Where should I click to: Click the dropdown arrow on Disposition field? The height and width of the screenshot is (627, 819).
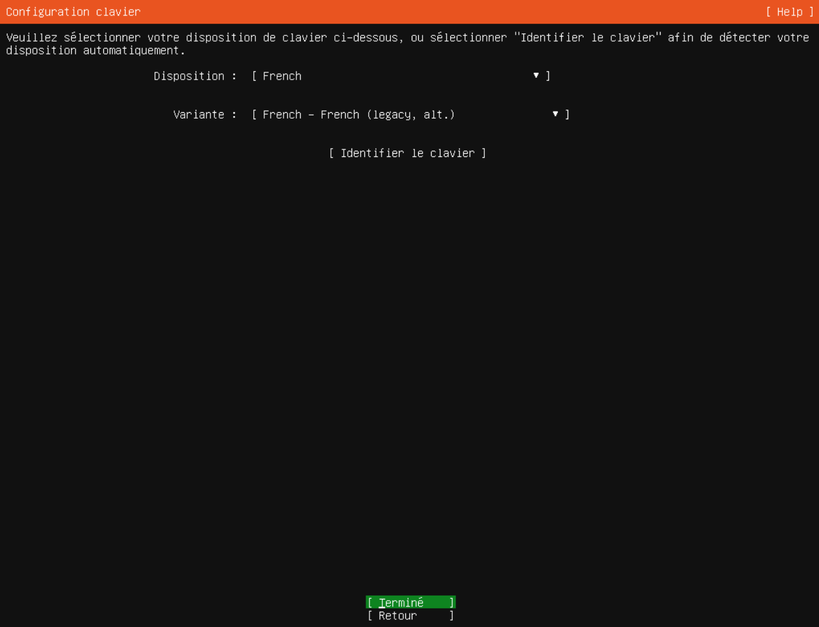click(536, 76)
